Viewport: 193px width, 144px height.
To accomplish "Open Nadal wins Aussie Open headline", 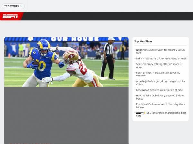I will pos(161,51).
